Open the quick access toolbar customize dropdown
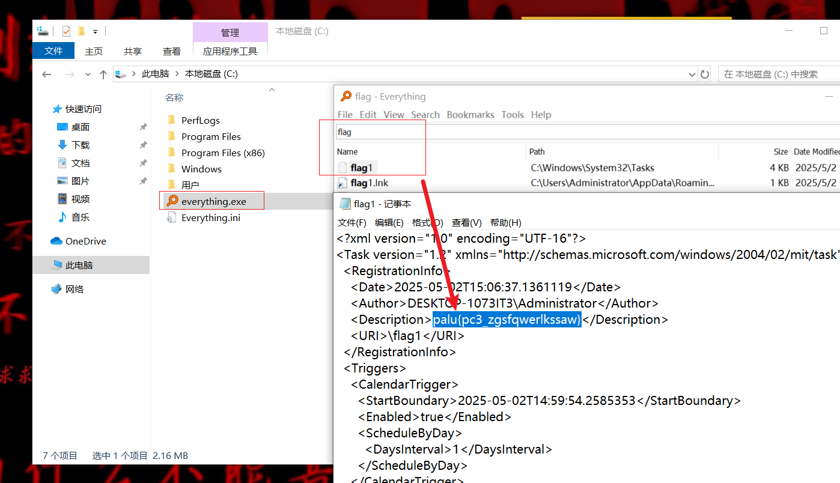840x483 pixels. 95,31
